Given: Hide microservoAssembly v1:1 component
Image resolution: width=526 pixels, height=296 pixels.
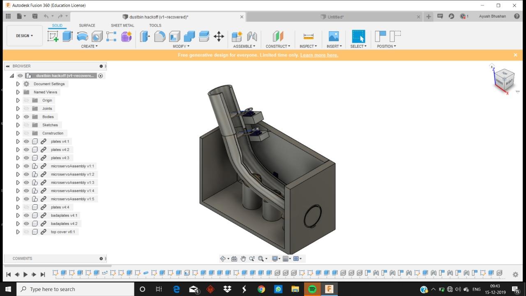Looking at the screenshot, I should point(26,166).
